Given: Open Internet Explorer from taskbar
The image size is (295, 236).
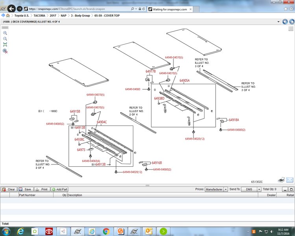Looking at the screenshot, I should click(x=20, y=231).
